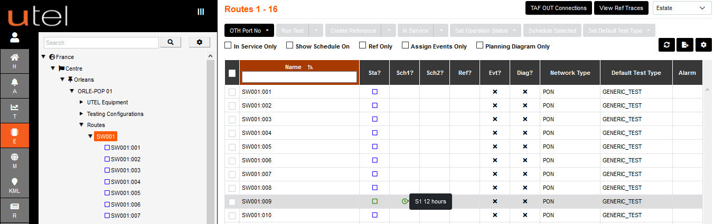Image resolution: width=714 pixels, height=224 pixels.
Task: Click the search magnifier button
Action: 171,42
